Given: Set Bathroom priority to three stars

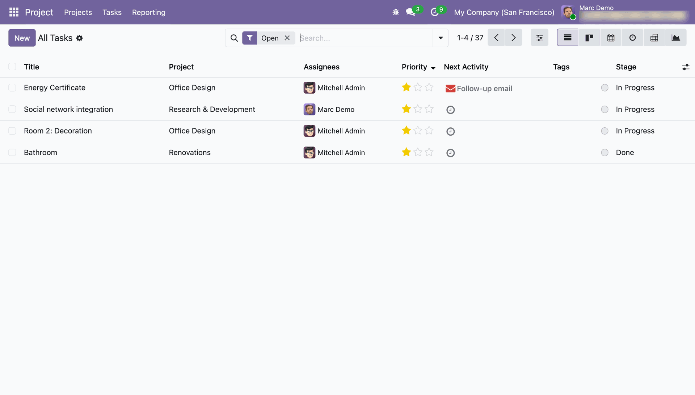Looking at the screenshot, I should pyautogui.click(x=429, y=152).
